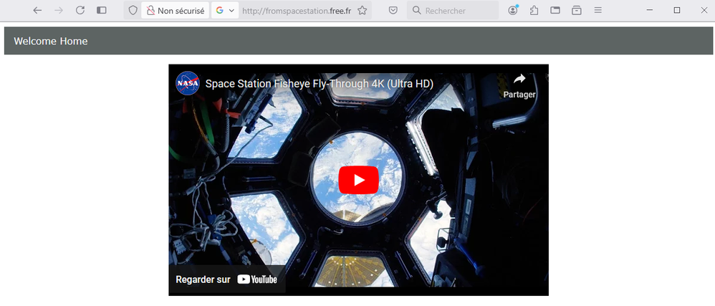Viewport: 715px width, 306px height.
Task: Reload the current page
Action: click(x=80, y=11)
